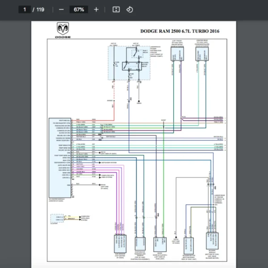Click the Dodge ram head logo
The image size is (268, 268).
[x=62, y=28]
